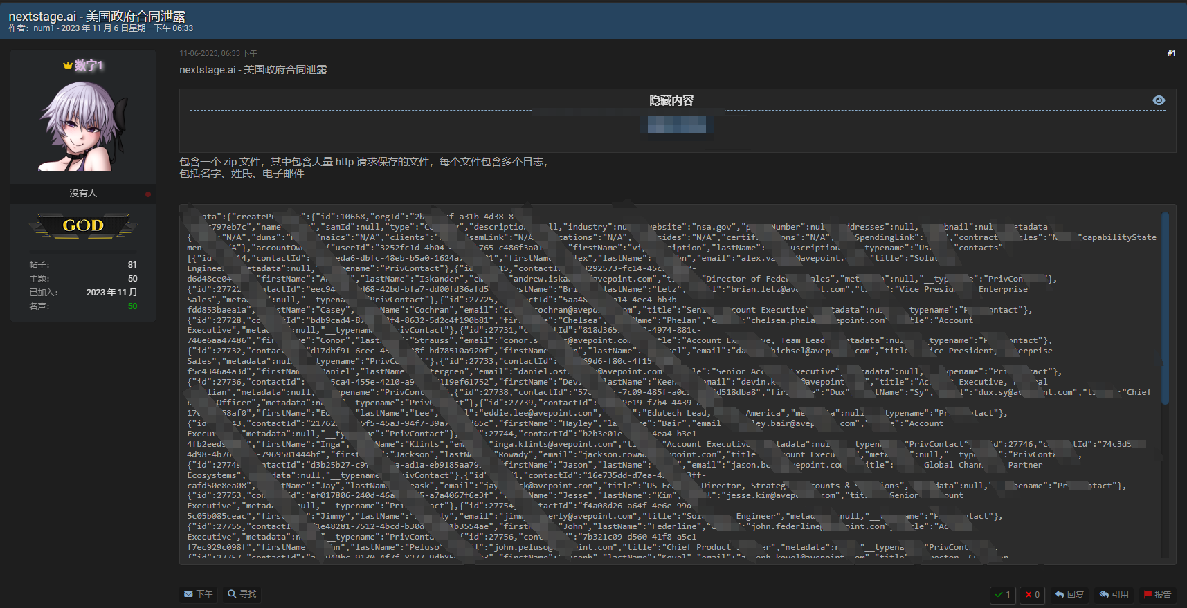Click the username 数字1
This screenshot has height=608, width=1187.
coord(89,66)
